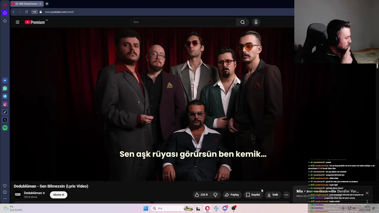Like the video showing 235 B
Image resolution: width=379 pixels, height=213 pixels.
point(201,195)
